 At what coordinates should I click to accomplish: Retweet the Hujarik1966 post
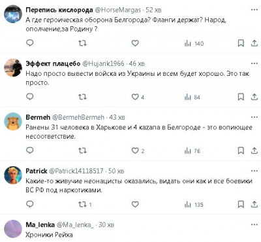click(82, 97)
